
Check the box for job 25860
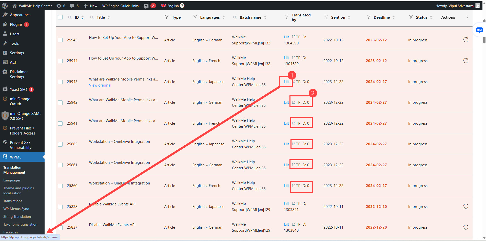pyautogui.click(x=60, y=186)
